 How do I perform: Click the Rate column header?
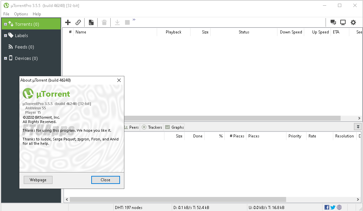click(x=320, y=136)
